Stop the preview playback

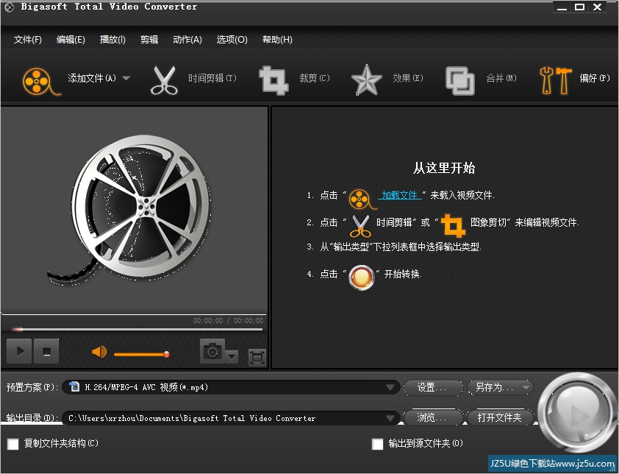coord(46,350)
